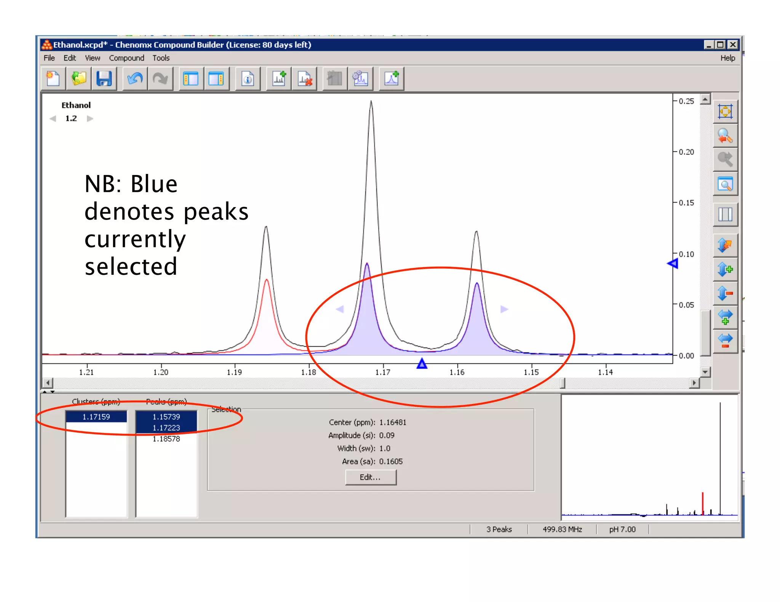Click the pH 7.00 status bar entry
Image resolution: width=780 pixels, height=602 pixels.
pyautogui.click(x=622, y=529)
